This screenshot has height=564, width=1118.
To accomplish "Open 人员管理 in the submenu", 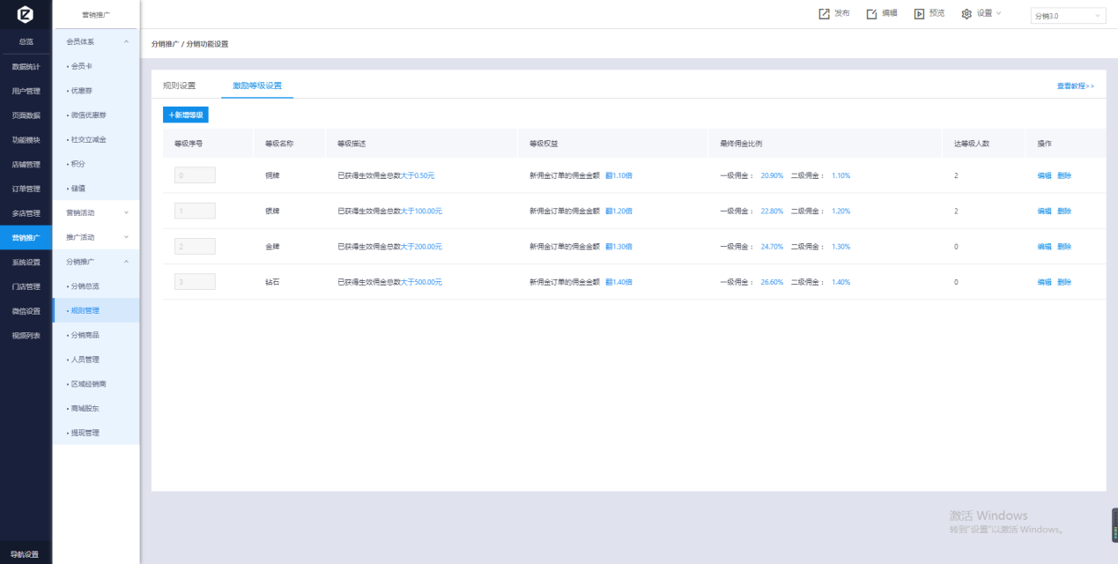I will tap(85, 360).
